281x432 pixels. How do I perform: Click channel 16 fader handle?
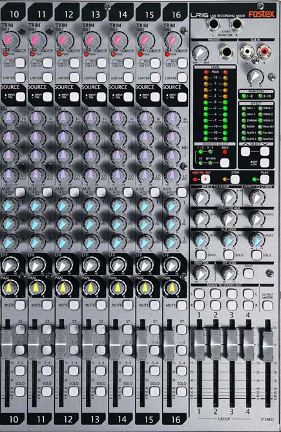point(169,345)
